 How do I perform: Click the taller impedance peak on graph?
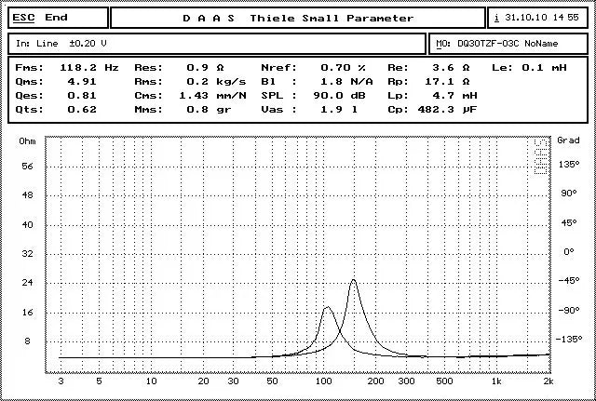point(353,280)
